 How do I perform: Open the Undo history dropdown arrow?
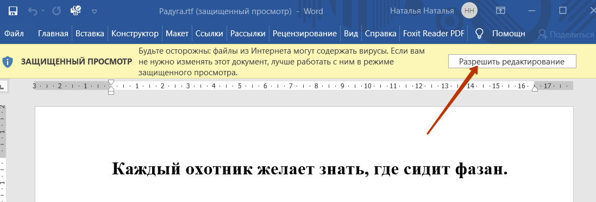[42, 11]
